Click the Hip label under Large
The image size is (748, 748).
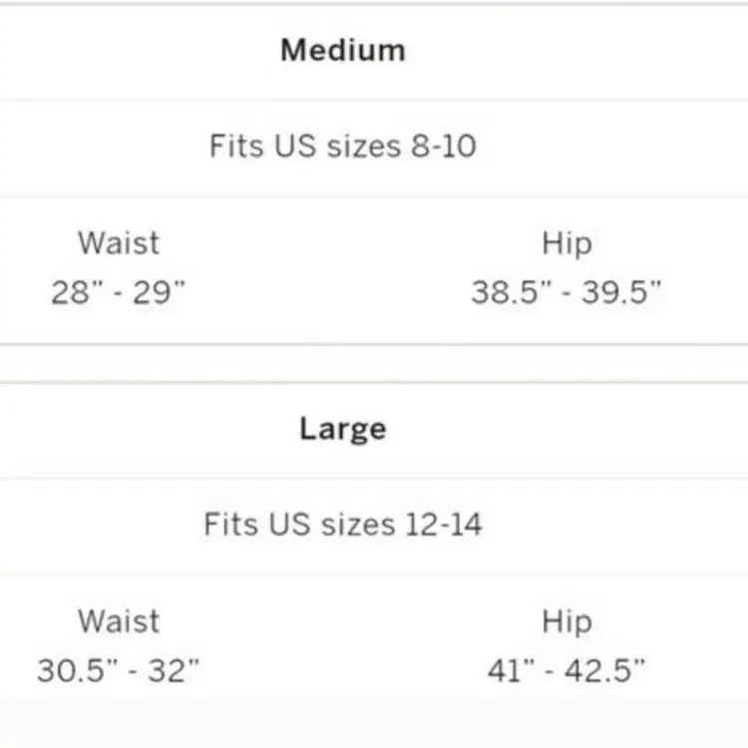click(566, 620)
